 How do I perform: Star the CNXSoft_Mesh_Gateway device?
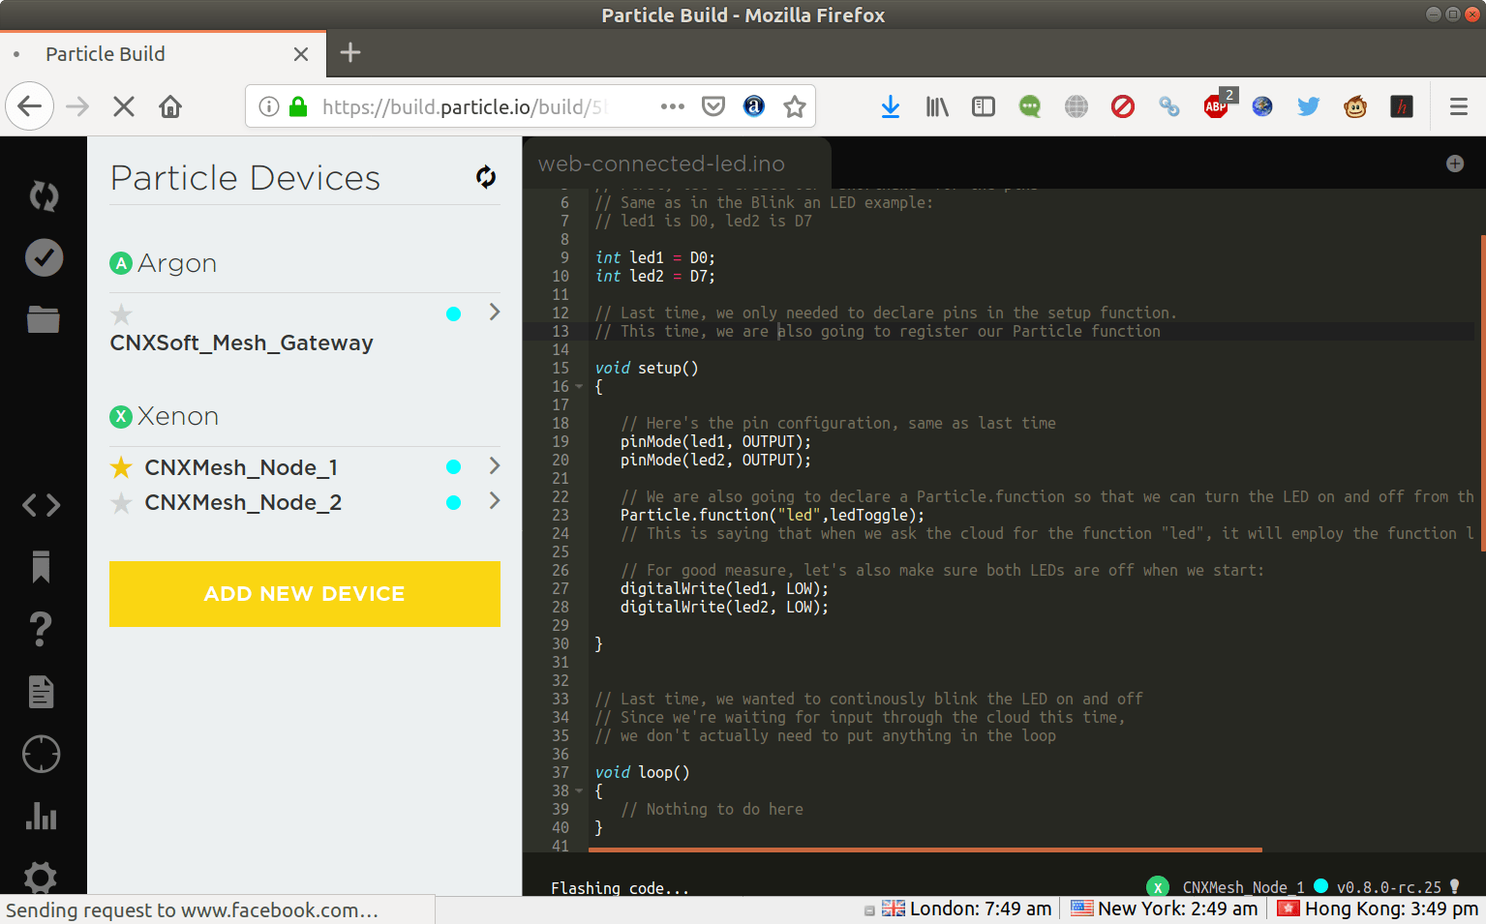(120, 313)
